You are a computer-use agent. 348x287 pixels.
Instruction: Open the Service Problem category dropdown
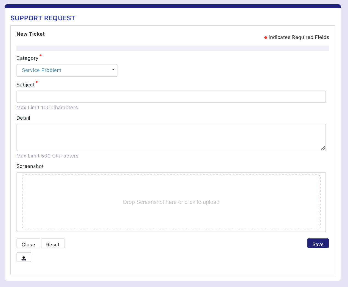(x=67, y=70)
